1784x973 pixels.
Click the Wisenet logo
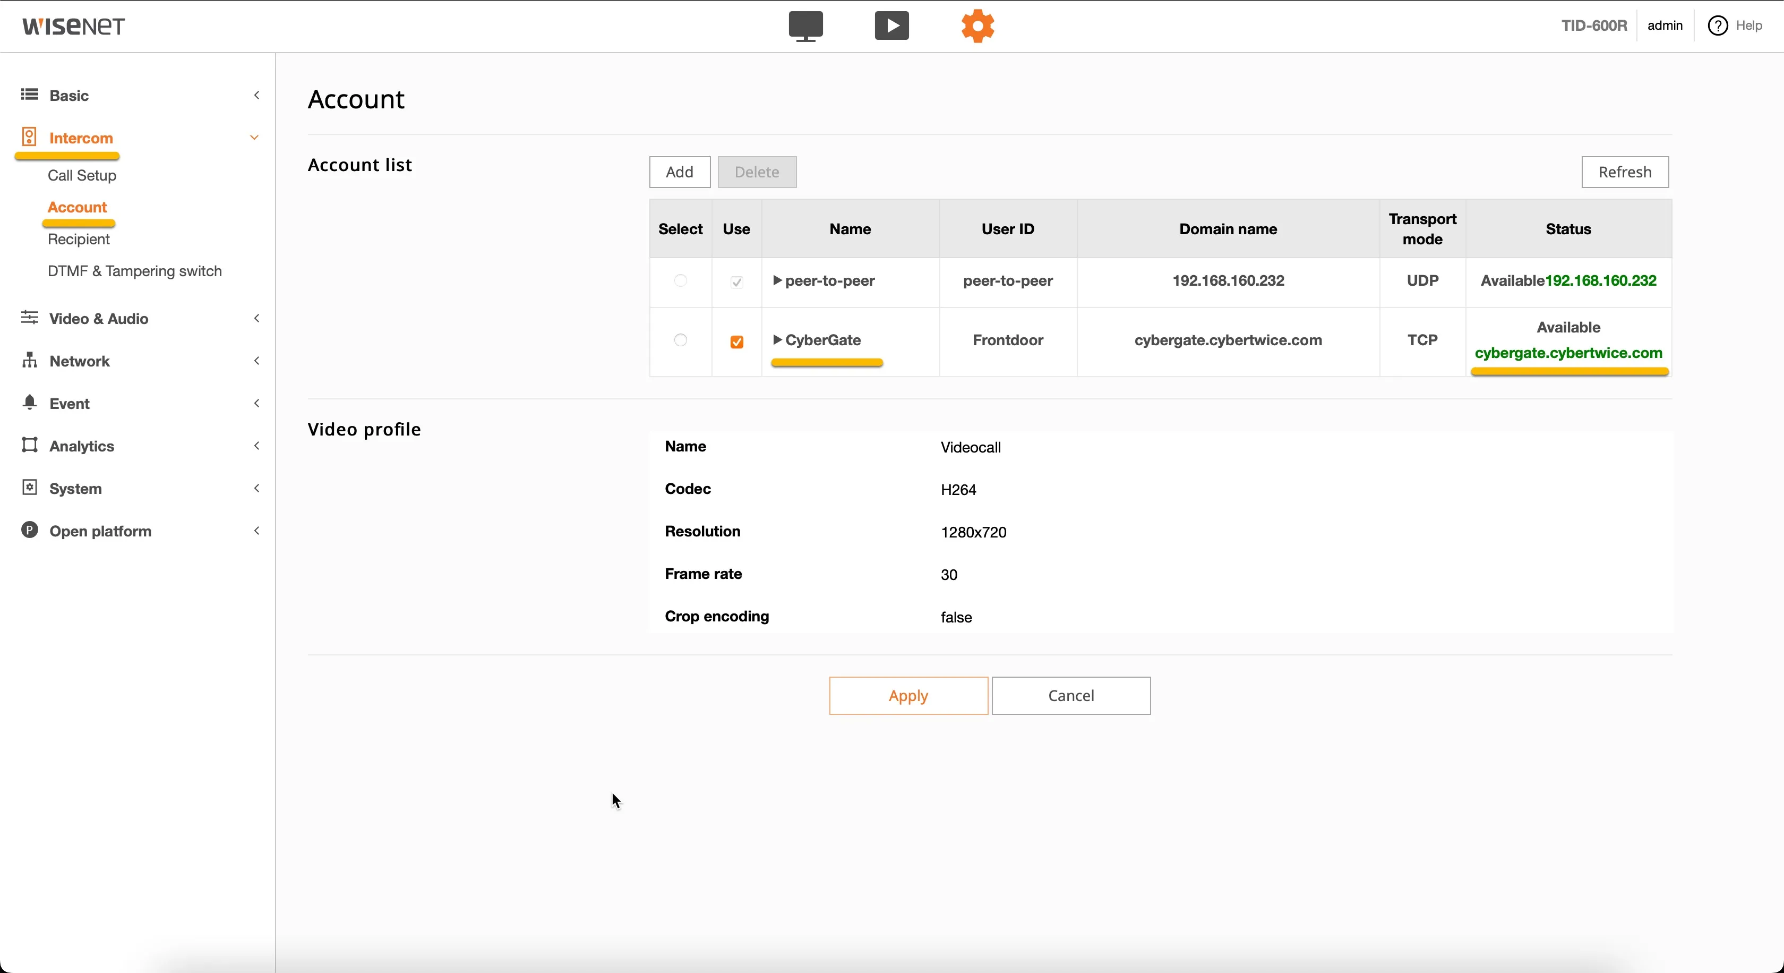[73, 27]
